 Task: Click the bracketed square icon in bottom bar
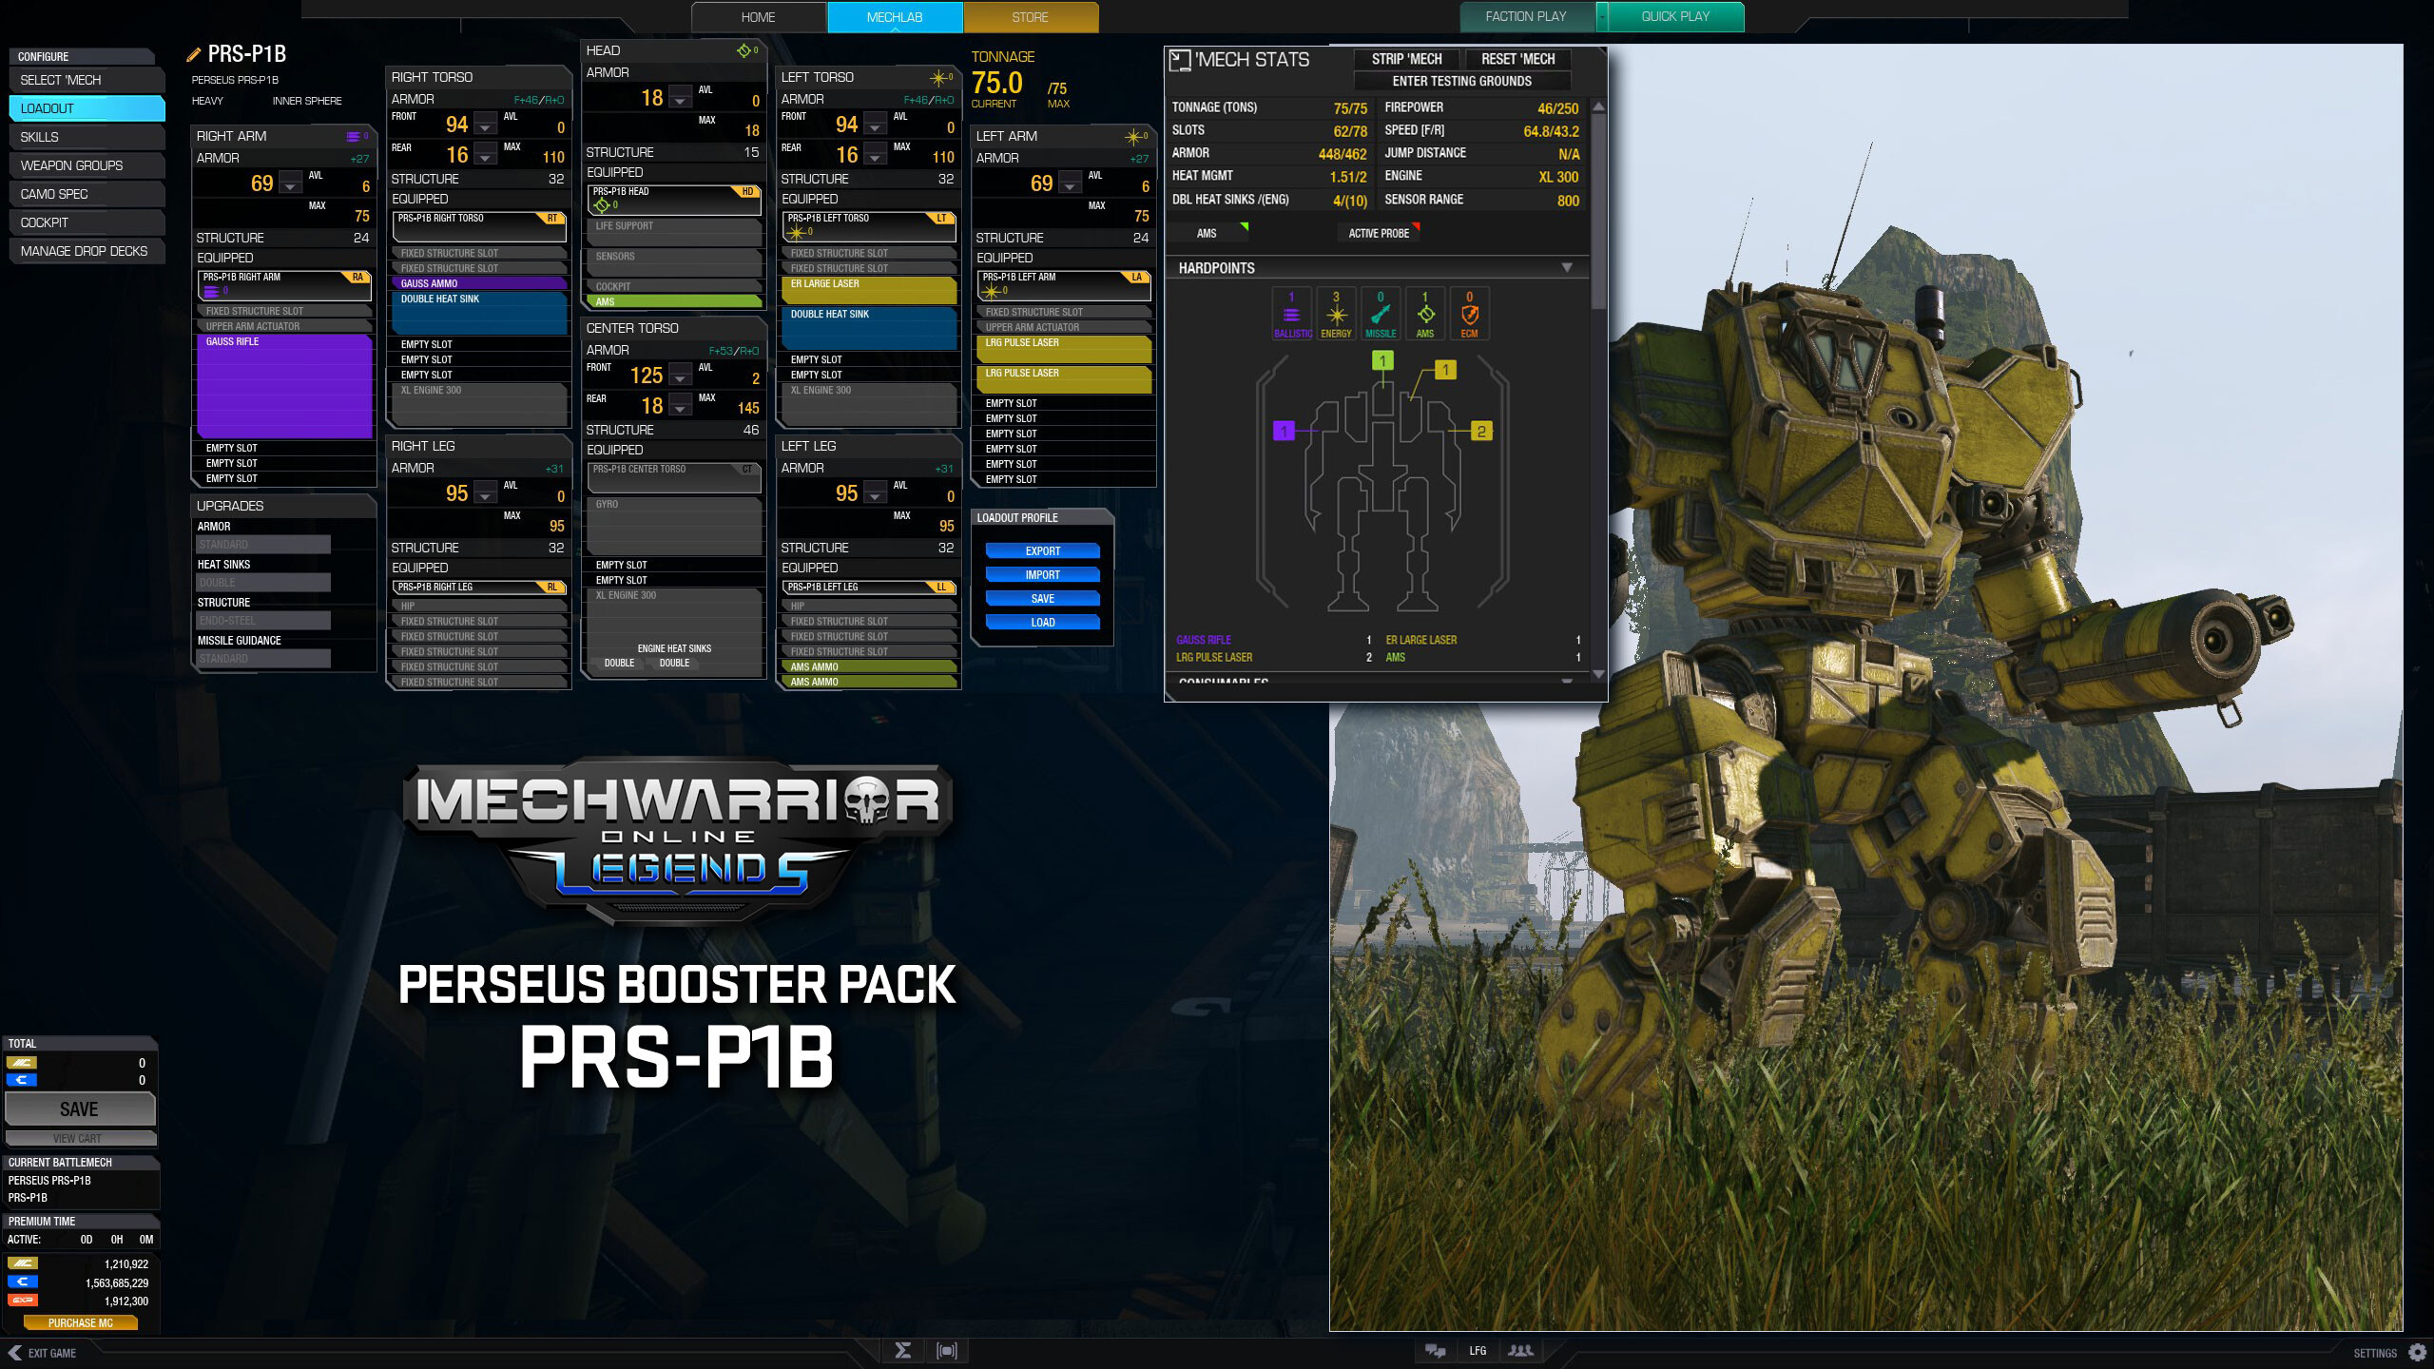tap(947, 1351)
